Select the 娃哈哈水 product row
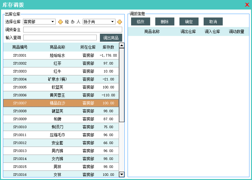The image size is (252, 180). (58, 55)
